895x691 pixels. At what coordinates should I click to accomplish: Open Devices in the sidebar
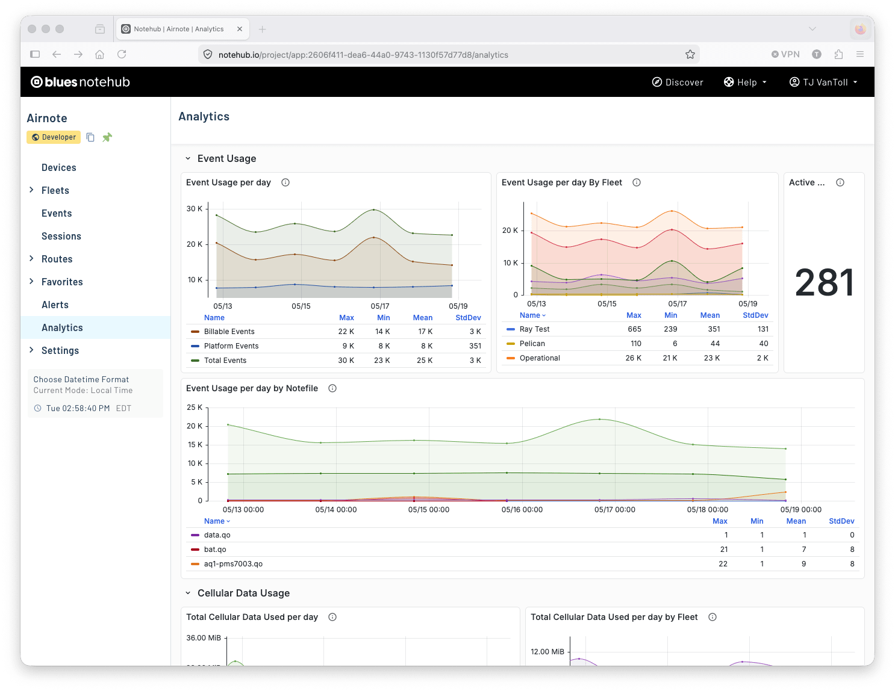pos(59,167)
